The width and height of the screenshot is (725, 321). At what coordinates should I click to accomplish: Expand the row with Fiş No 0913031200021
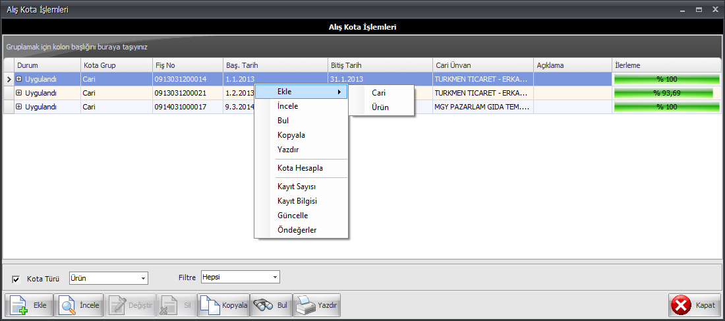(19, 93)
